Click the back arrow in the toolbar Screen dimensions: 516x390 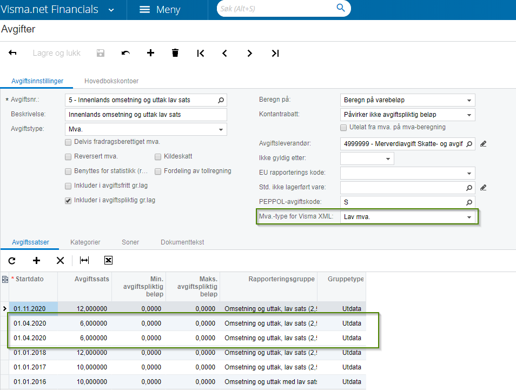click(12, 52)
